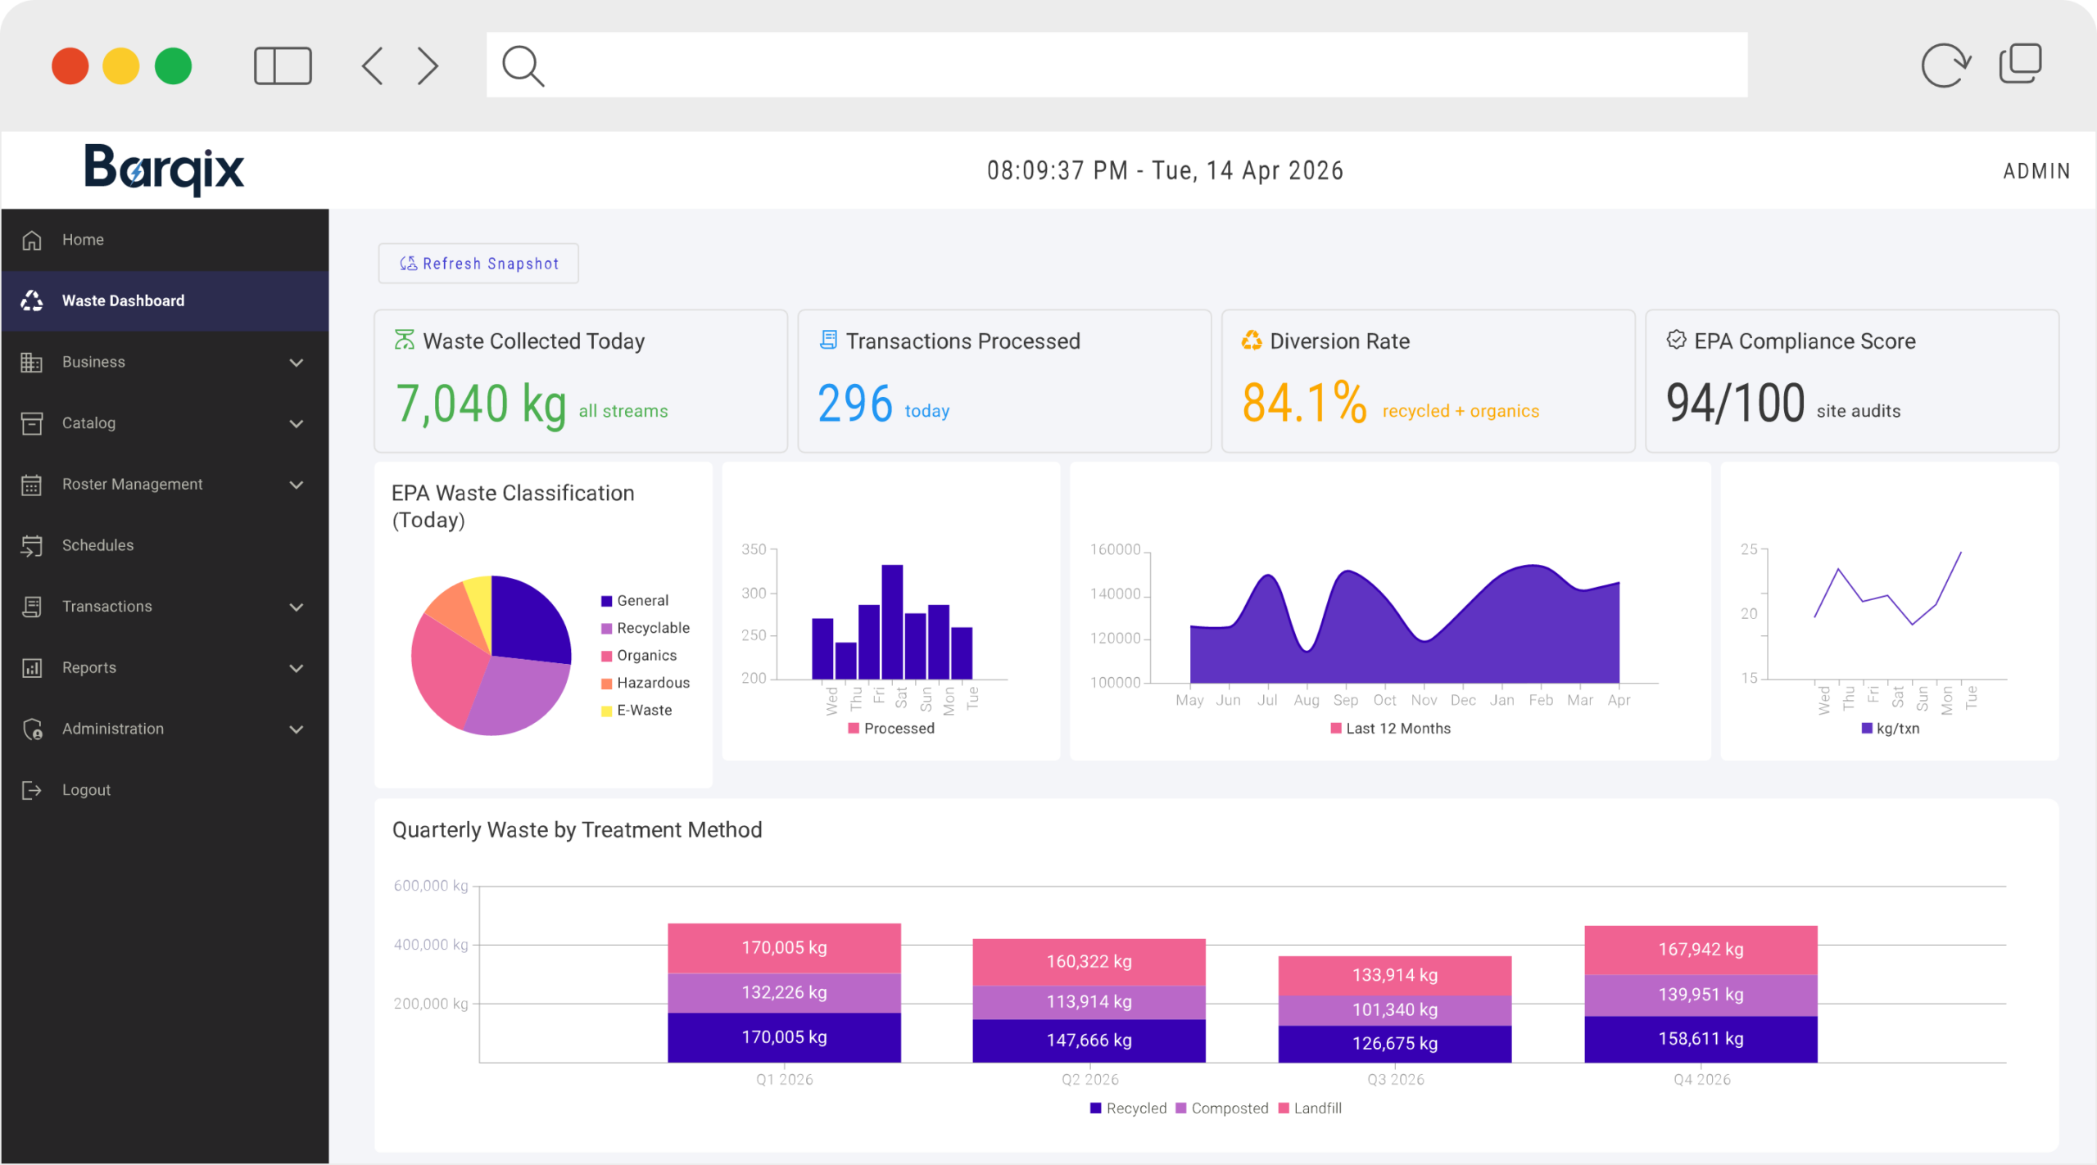Toggle the General pie legend item

pyautogui.click(x=635, y=601)
